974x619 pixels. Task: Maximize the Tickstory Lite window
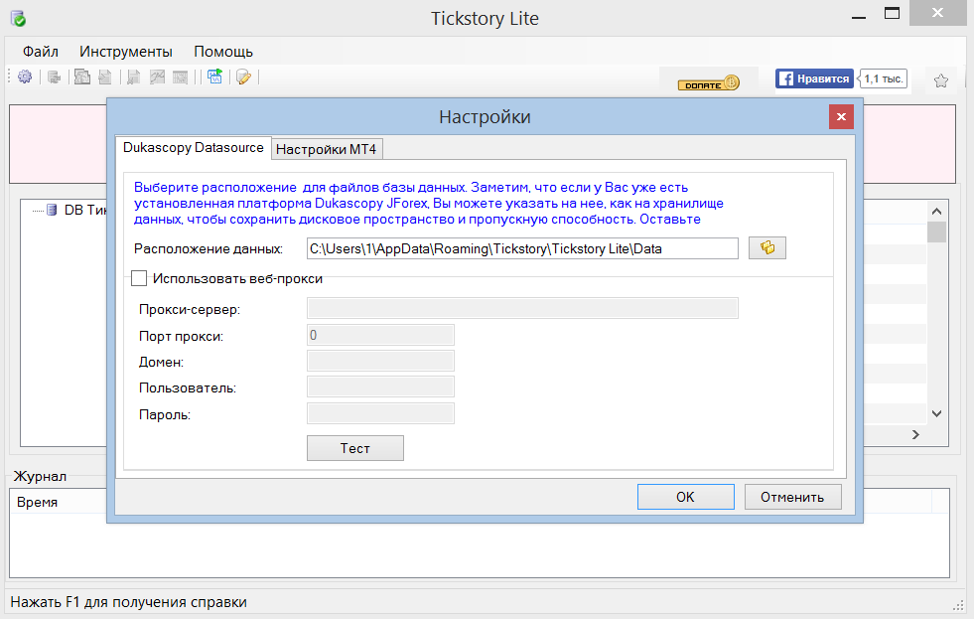point(892,14)
